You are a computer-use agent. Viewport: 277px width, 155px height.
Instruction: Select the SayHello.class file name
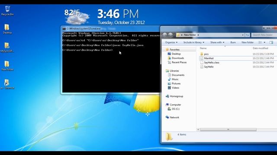212,62
